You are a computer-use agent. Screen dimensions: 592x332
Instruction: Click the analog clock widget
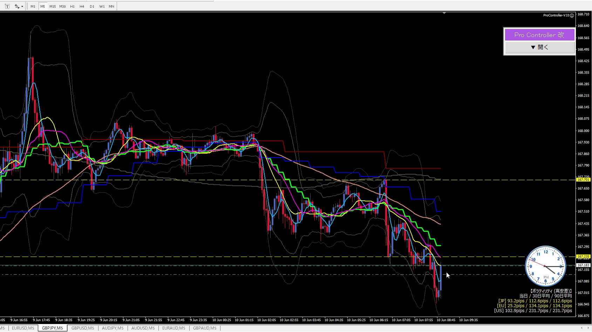point(545,266)
